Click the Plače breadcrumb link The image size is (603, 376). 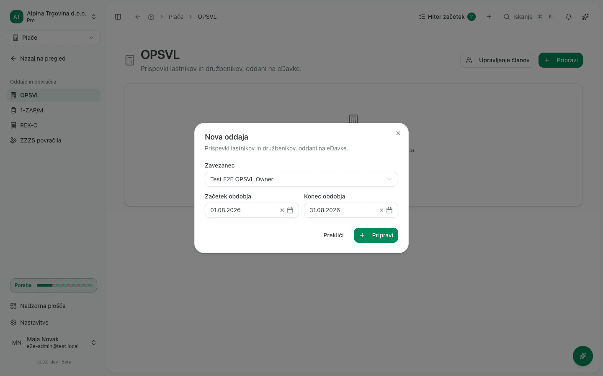tap(176, 17)
